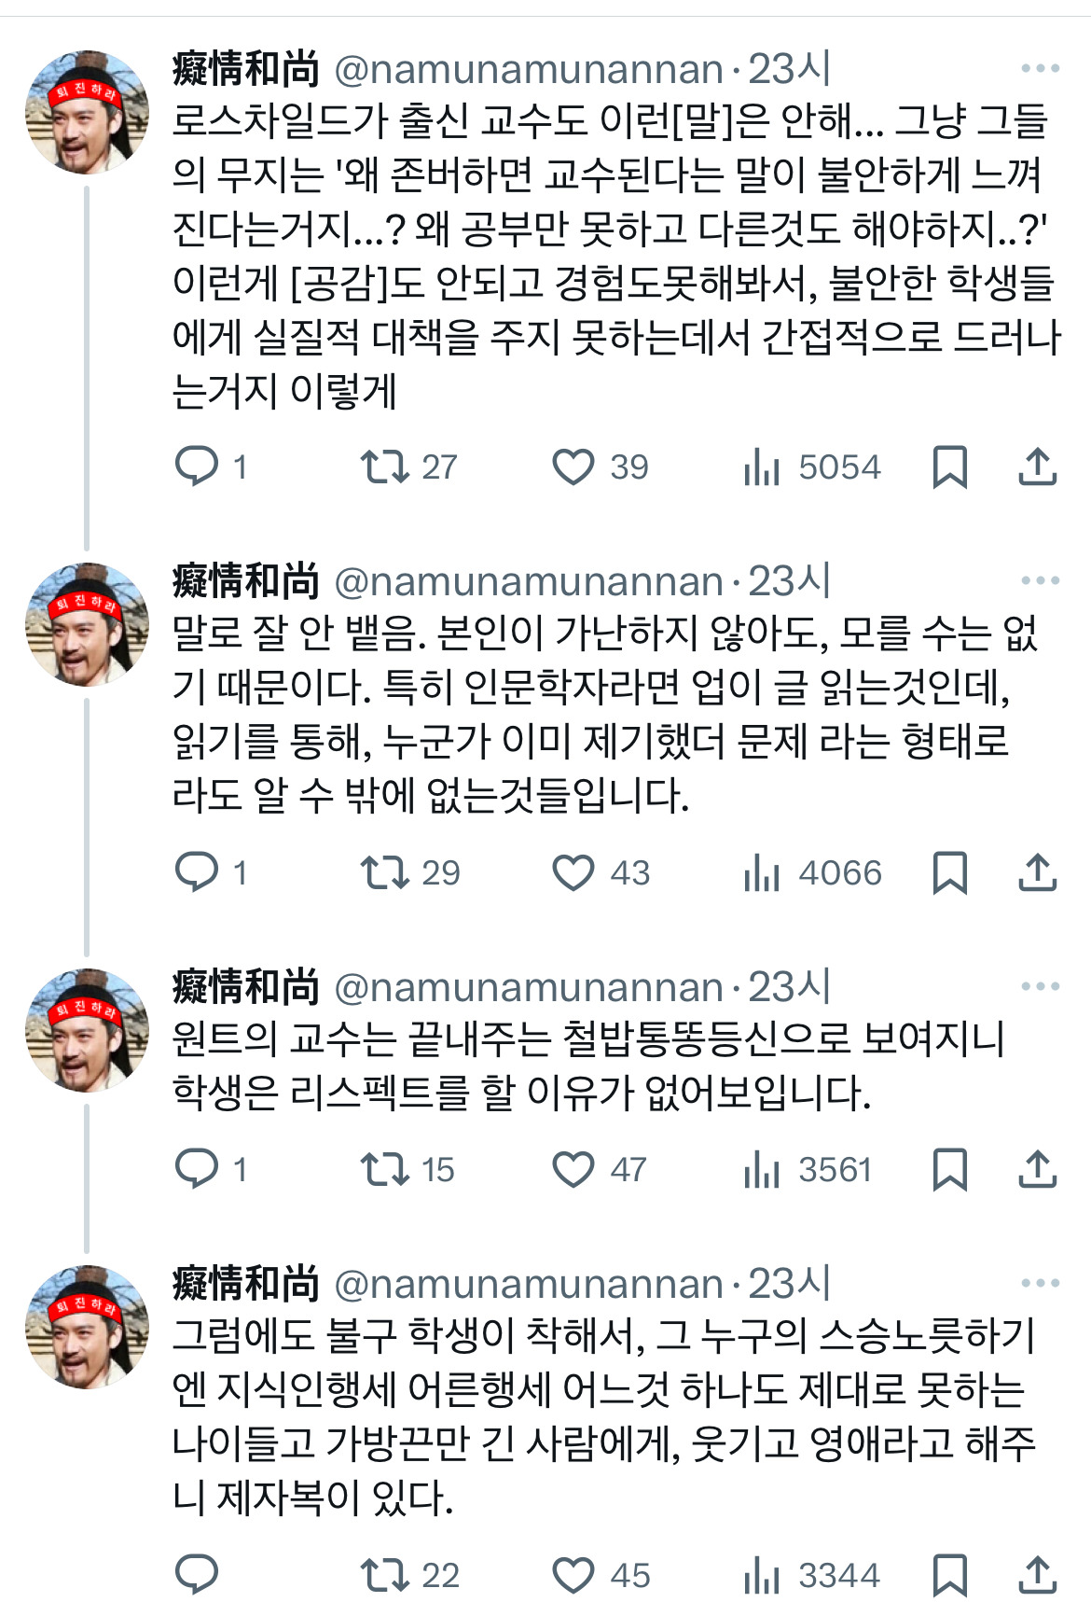Retweet the post with 29 retweets
The image size is (1091, 1602).
pyautogui.click(x=384, y=872)
